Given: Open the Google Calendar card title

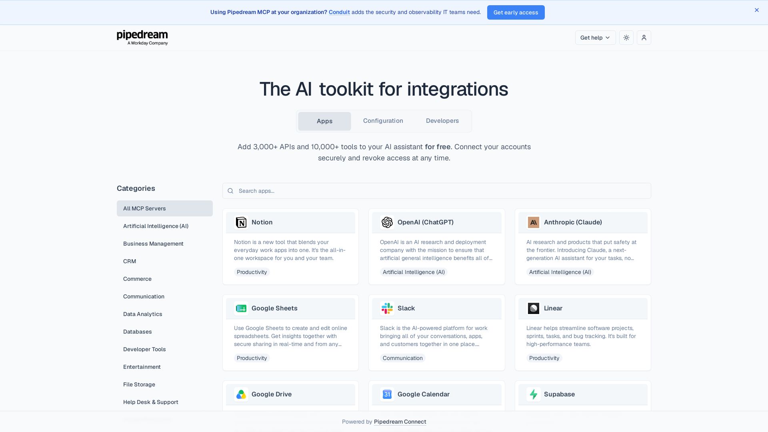Looking at the screenshot, I should (x=424, y=394).
